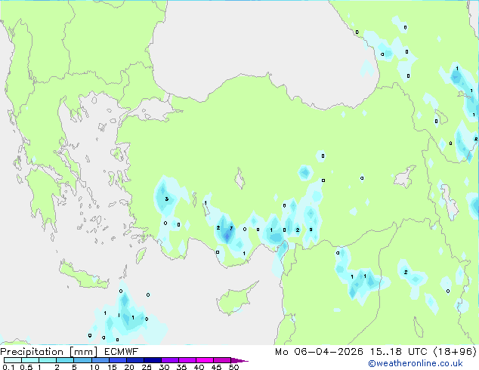Click the 'Precipitation [mm]' title text
Image resolution: width=479 pixels, height=370 pixels.
click(x=49, y=352)
